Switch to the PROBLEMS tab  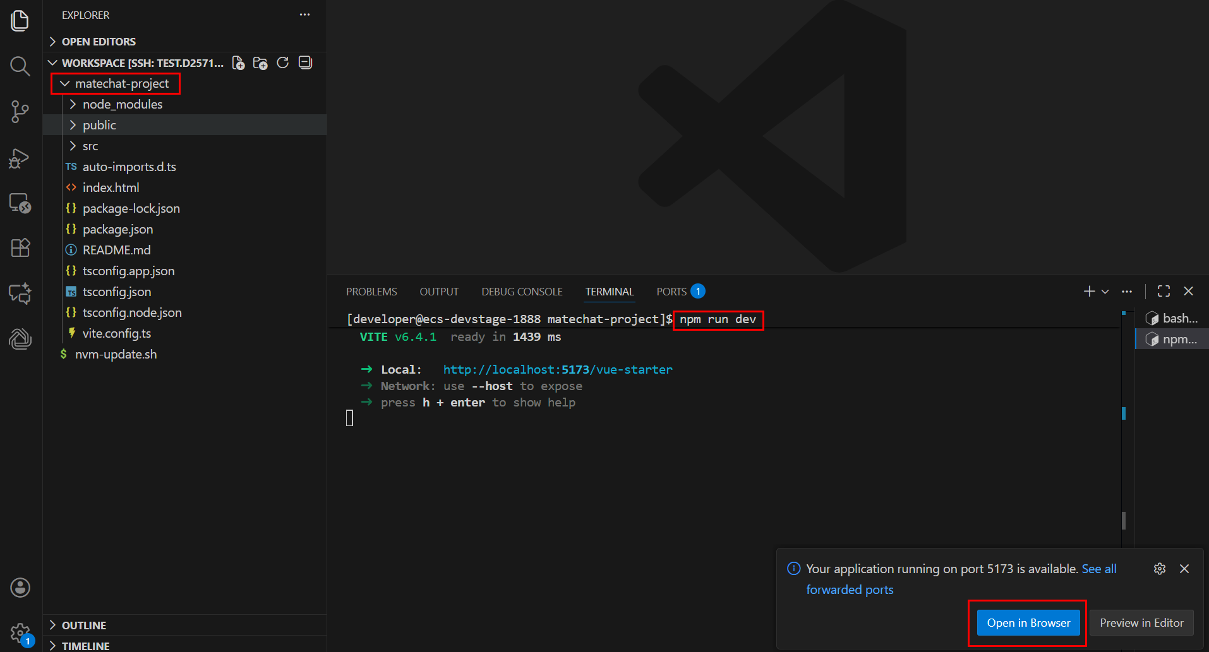371,292
